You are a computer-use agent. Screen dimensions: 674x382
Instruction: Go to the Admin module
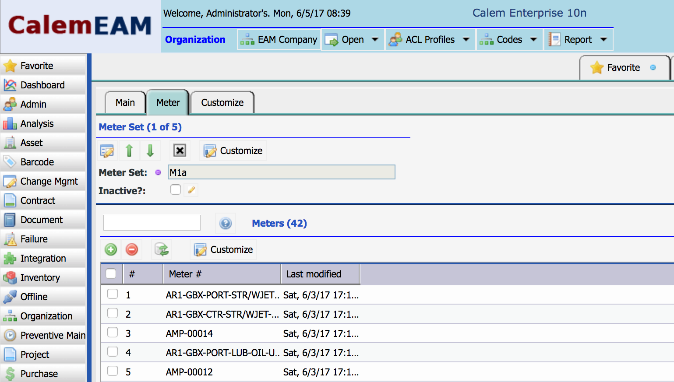(x=43, y=104)
